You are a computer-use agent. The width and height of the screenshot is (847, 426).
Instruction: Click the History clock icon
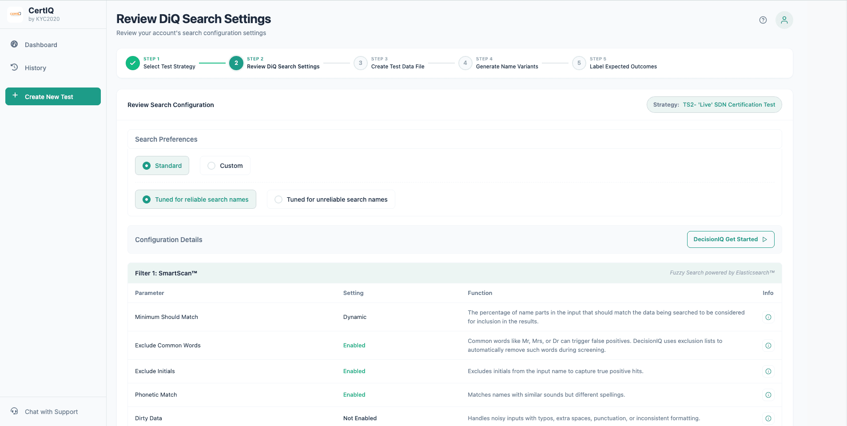[14, 67]
